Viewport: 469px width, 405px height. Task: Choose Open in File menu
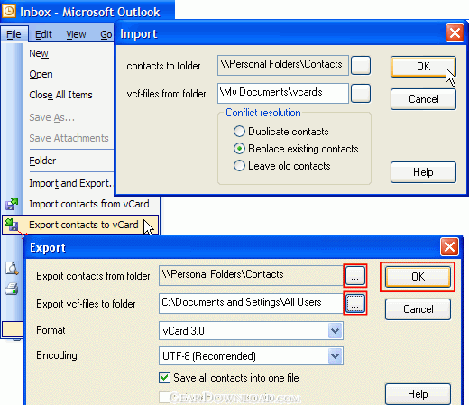point(41,74)
